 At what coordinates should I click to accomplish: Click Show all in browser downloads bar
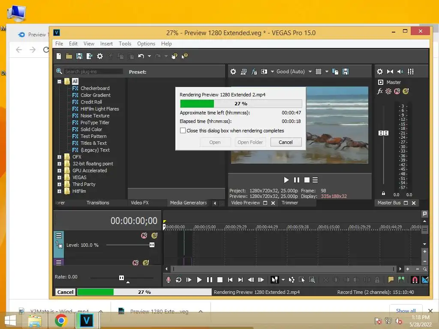[406, 311]
